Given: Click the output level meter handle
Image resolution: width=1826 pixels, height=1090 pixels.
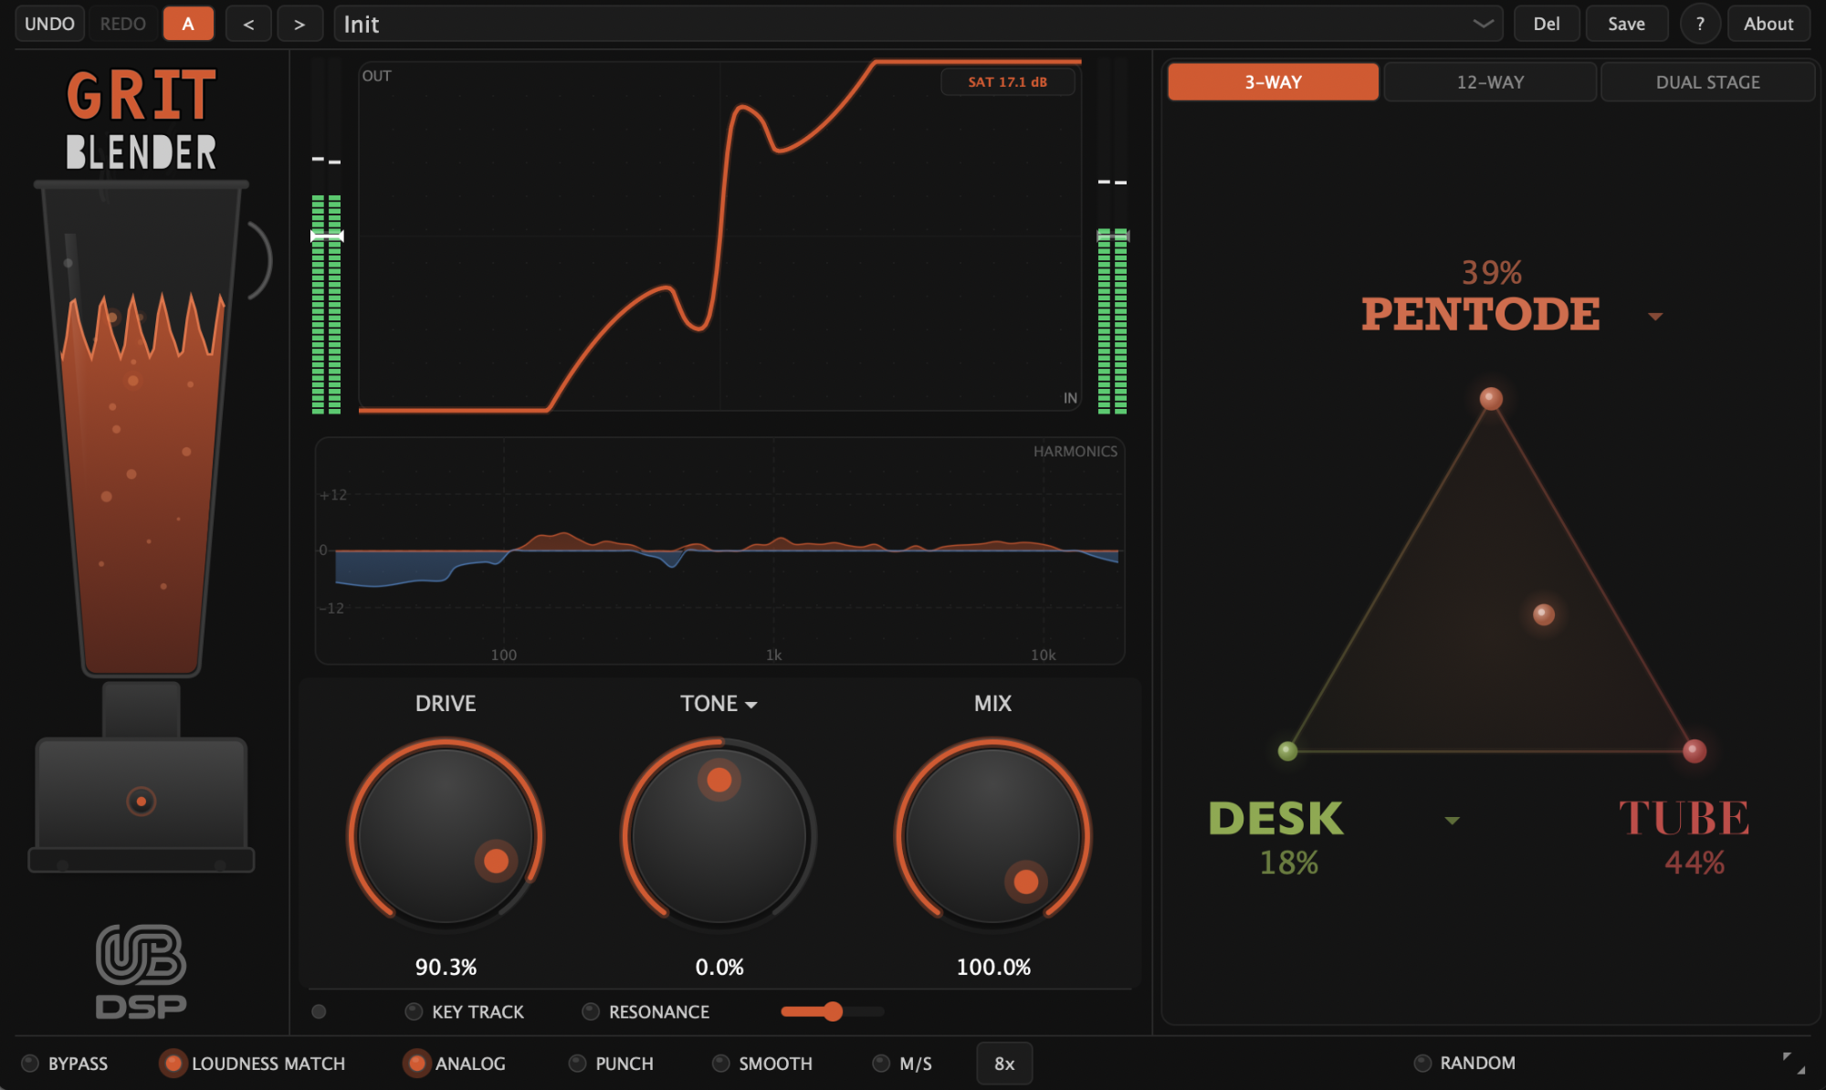Looking at the screenshot, I should click(x=1113, y=236).
